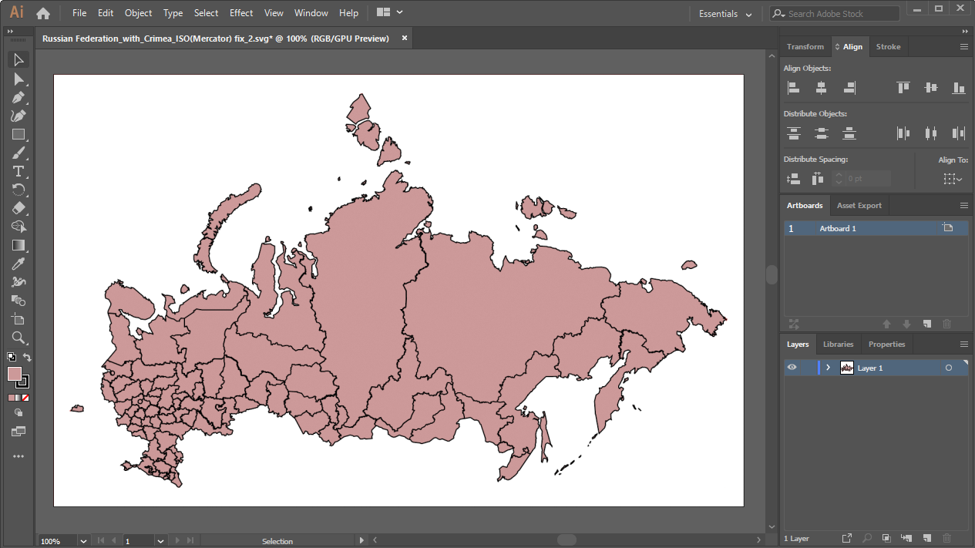This screenshot has width=975, height=548.
Task: Activate the Eyedropper tool
Action: [18, 264]
